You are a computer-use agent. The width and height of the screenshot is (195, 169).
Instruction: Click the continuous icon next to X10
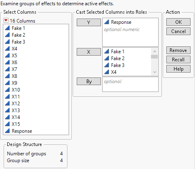[7, 90]
